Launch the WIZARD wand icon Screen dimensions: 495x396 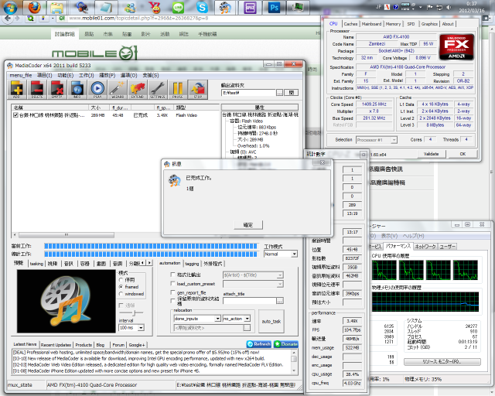[117, 90]
